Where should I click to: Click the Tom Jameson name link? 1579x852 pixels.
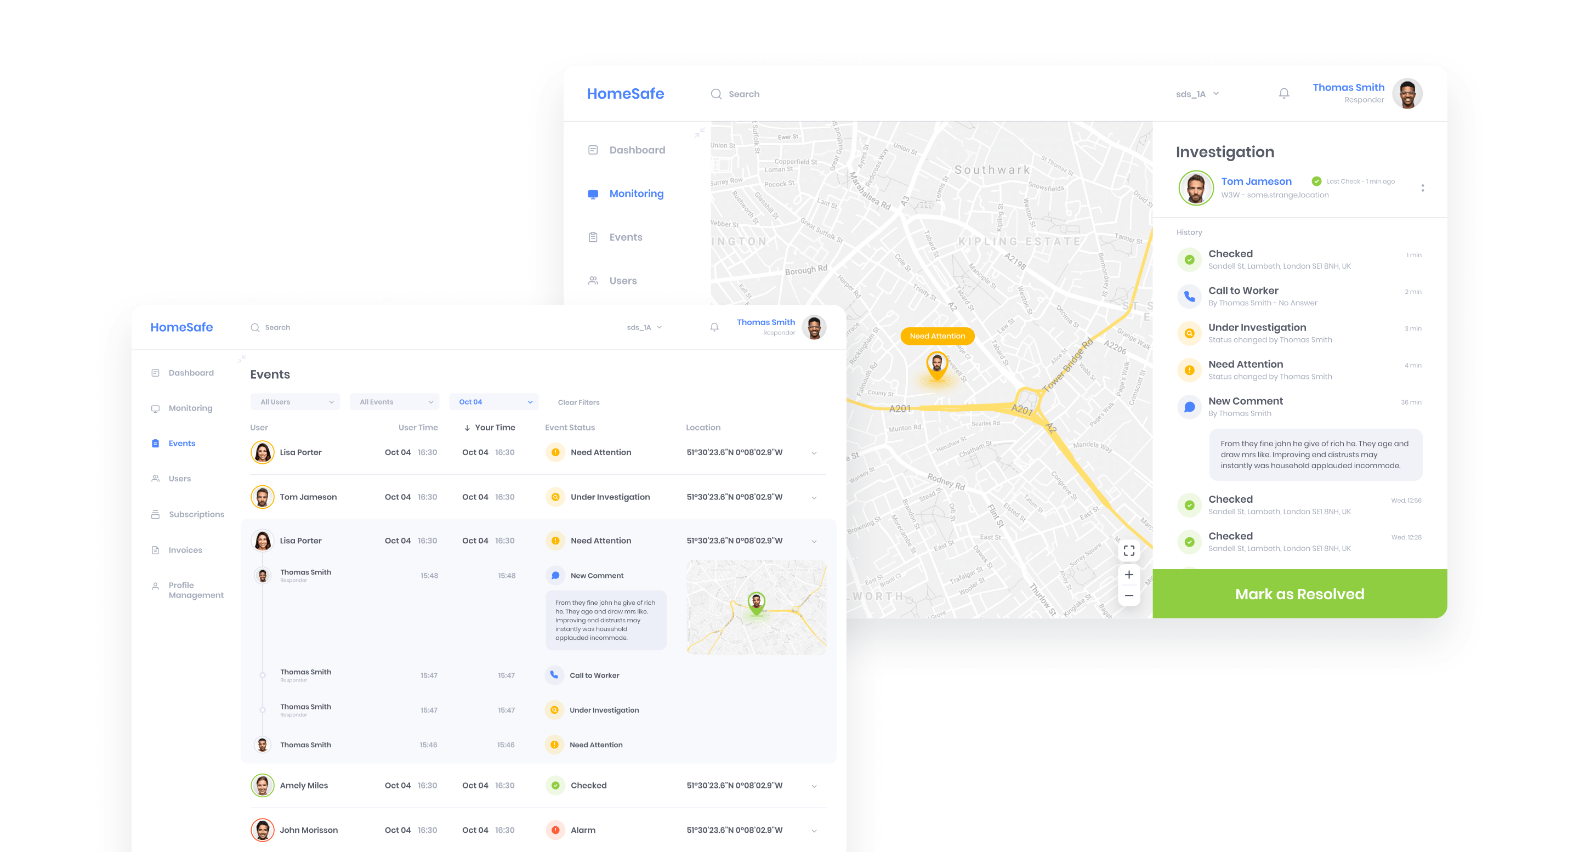pyautogui.click(x=1256, y=181)
